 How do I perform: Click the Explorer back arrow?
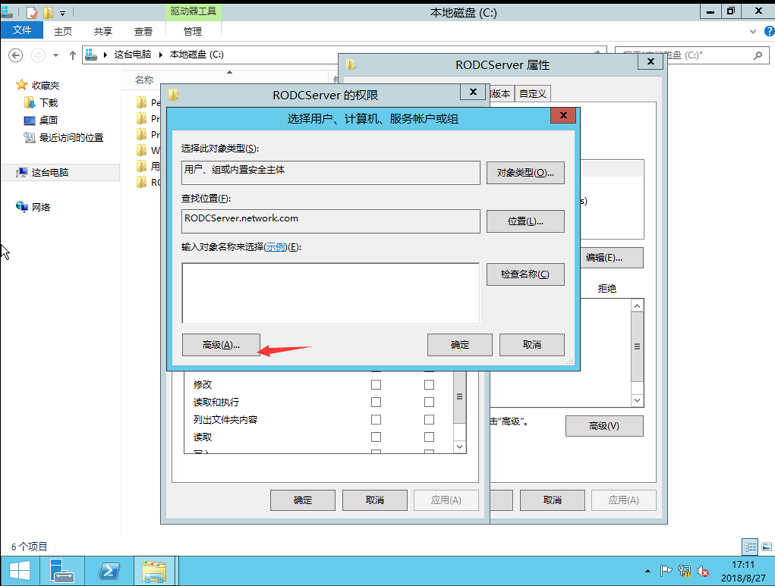tap(16, 55)
